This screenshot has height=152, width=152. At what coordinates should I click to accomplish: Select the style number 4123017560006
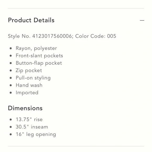click(x=52, y=36)
